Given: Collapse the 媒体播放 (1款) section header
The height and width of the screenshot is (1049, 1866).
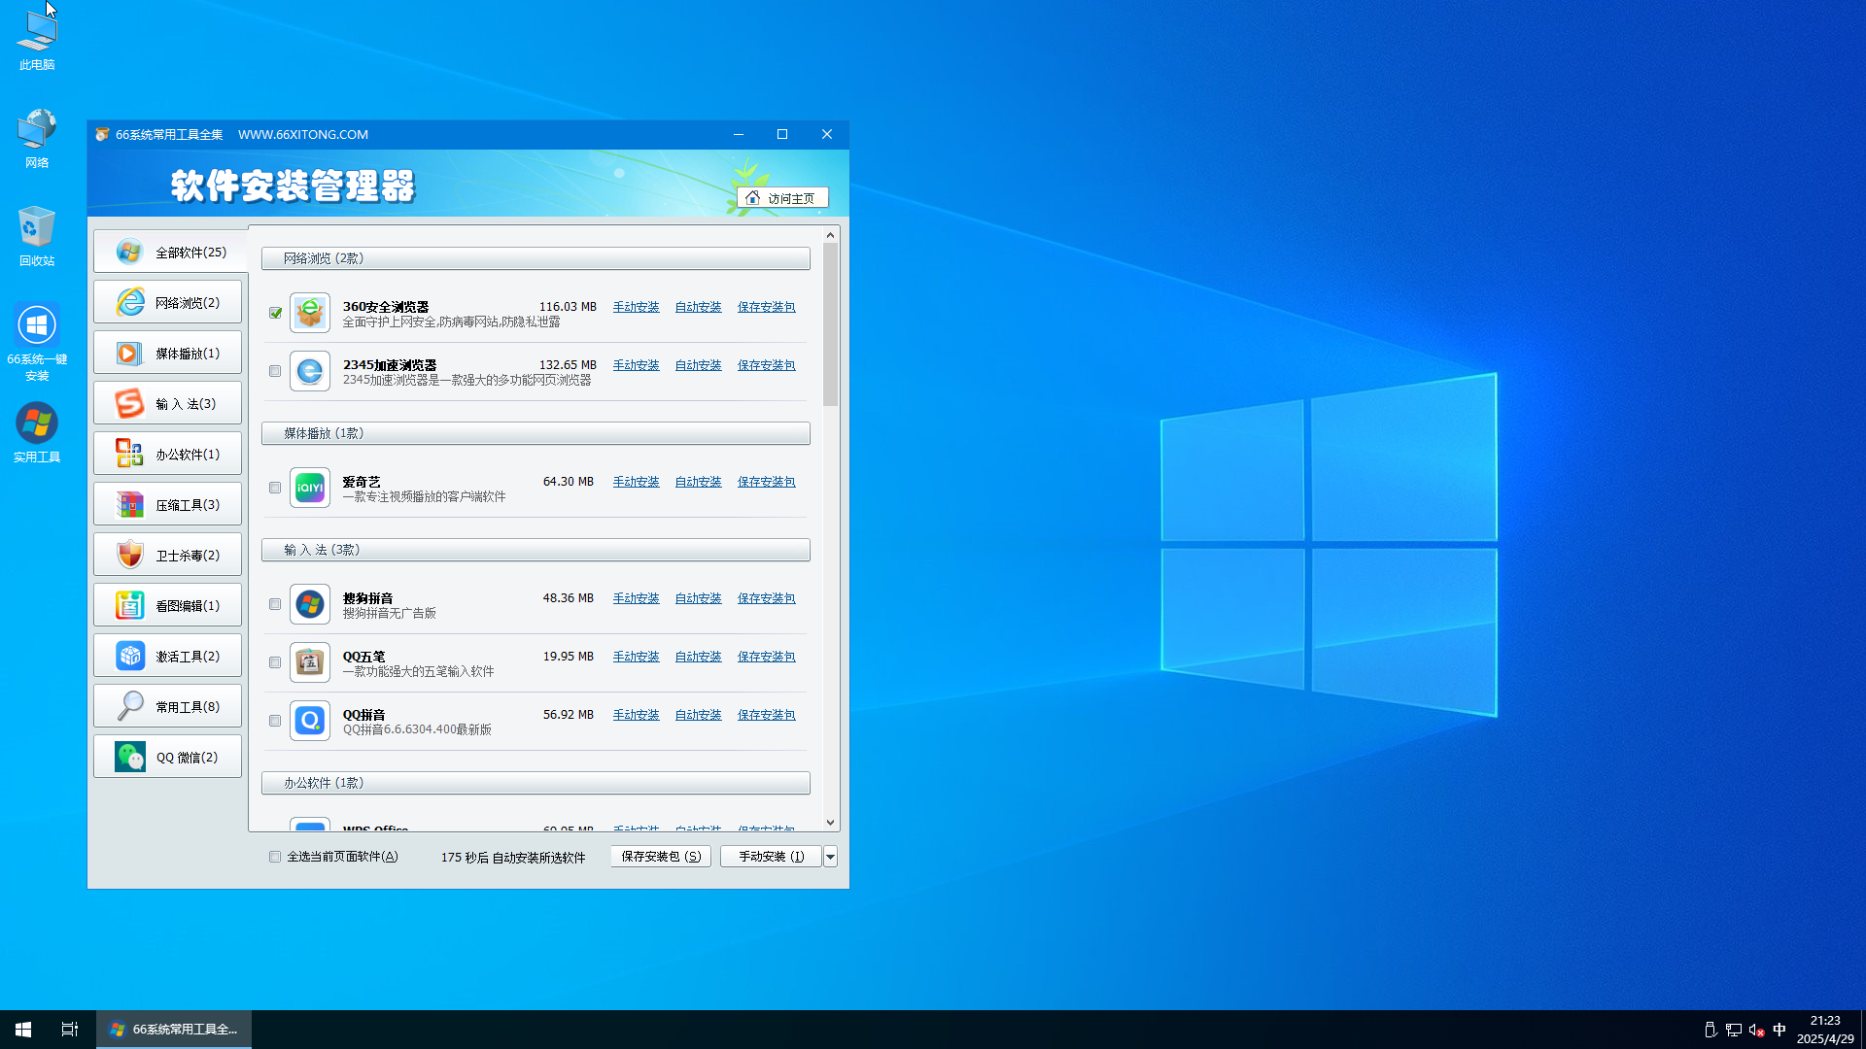Looking at the screenshot, I should coord(536,433).
